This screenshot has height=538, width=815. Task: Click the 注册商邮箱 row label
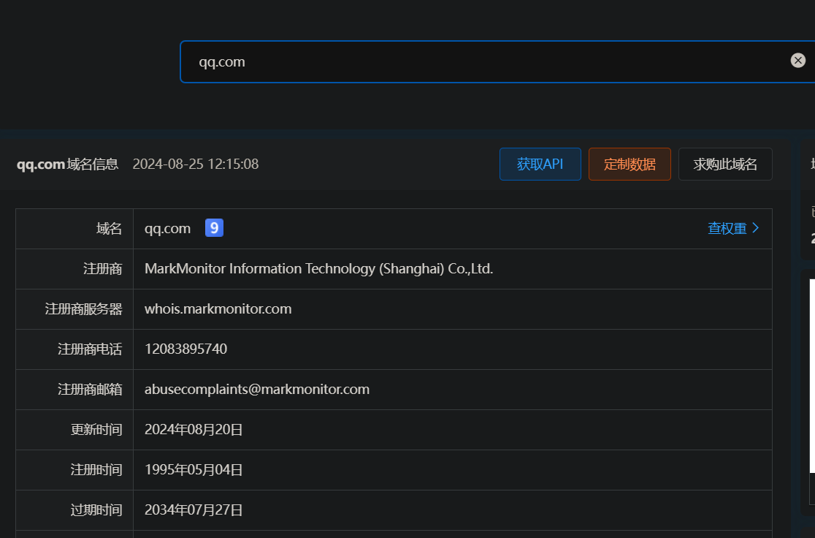click(90, 389)
